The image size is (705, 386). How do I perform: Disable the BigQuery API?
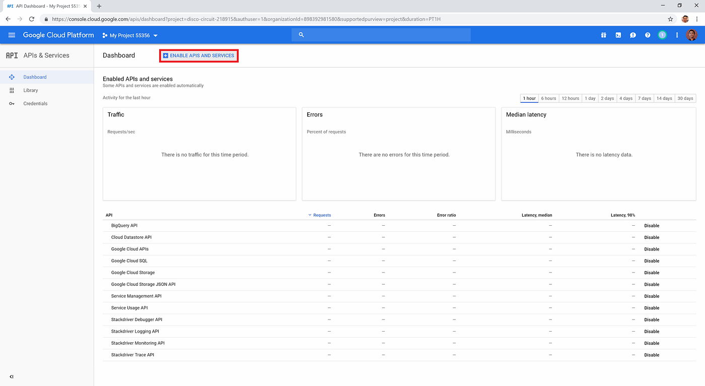pyautogui.click(x=652, y=225)
